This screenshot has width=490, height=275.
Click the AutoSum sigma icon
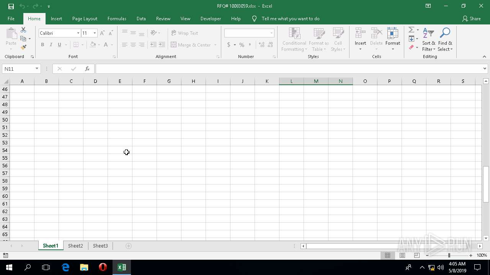[x=411, y=30]
